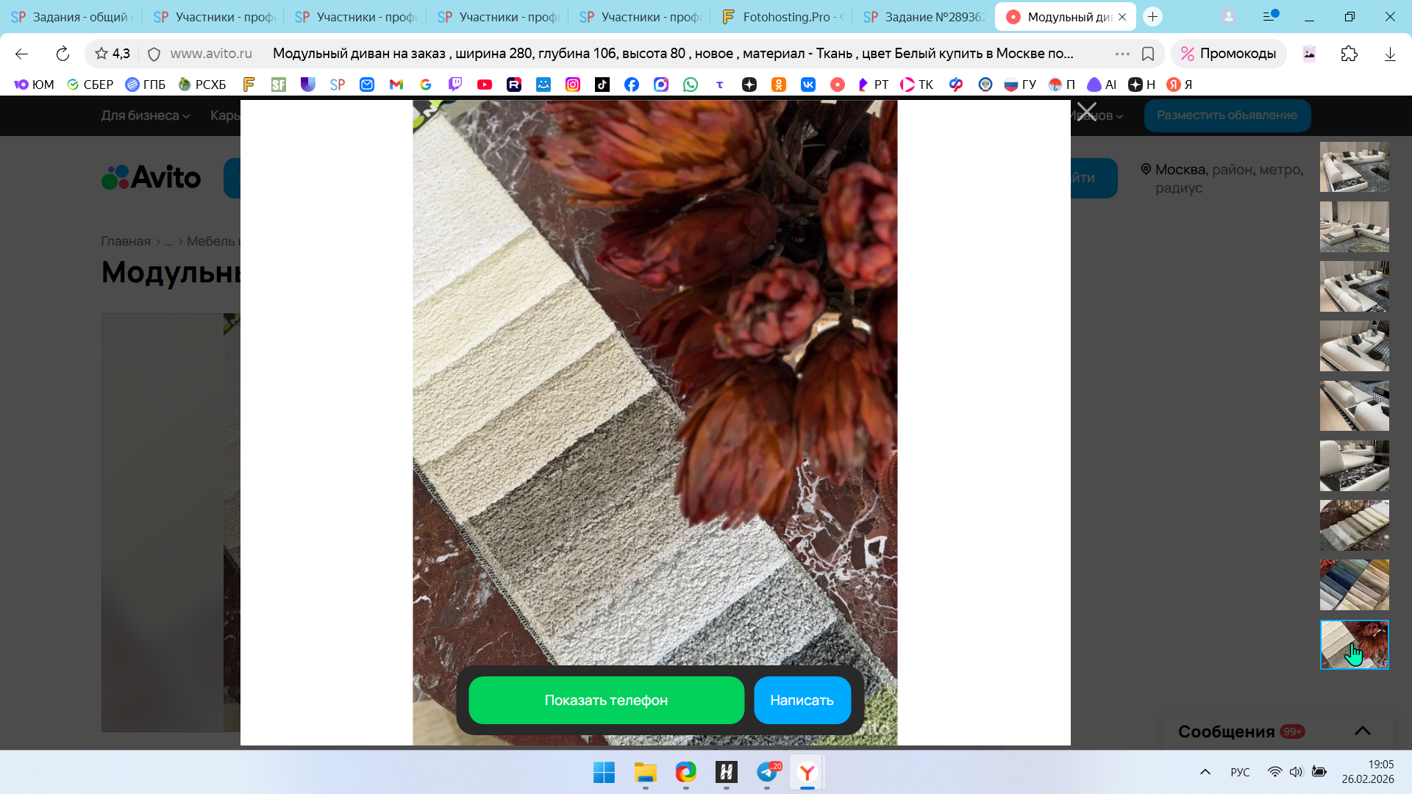Viewport: 1412px width, 794px height.
Task: Open the Telegram taskbar icon
Action: [767, 772]
